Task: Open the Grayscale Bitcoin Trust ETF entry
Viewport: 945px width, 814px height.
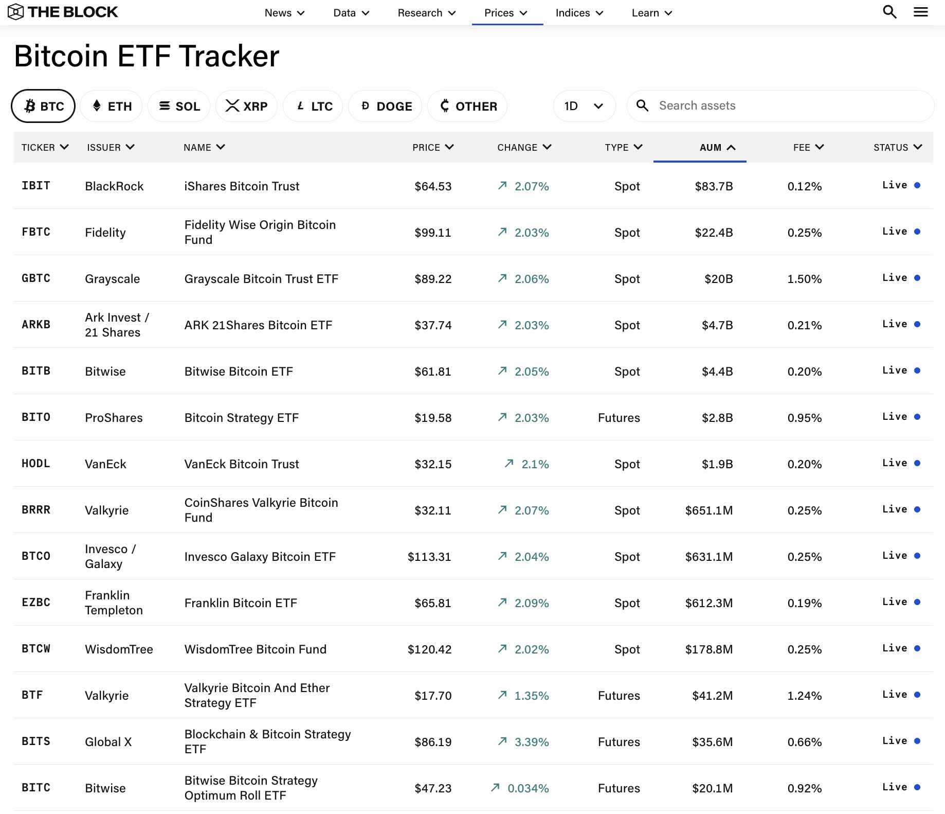Action: 261,279
